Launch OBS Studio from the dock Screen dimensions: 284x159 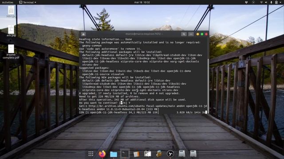coord(170,154)
